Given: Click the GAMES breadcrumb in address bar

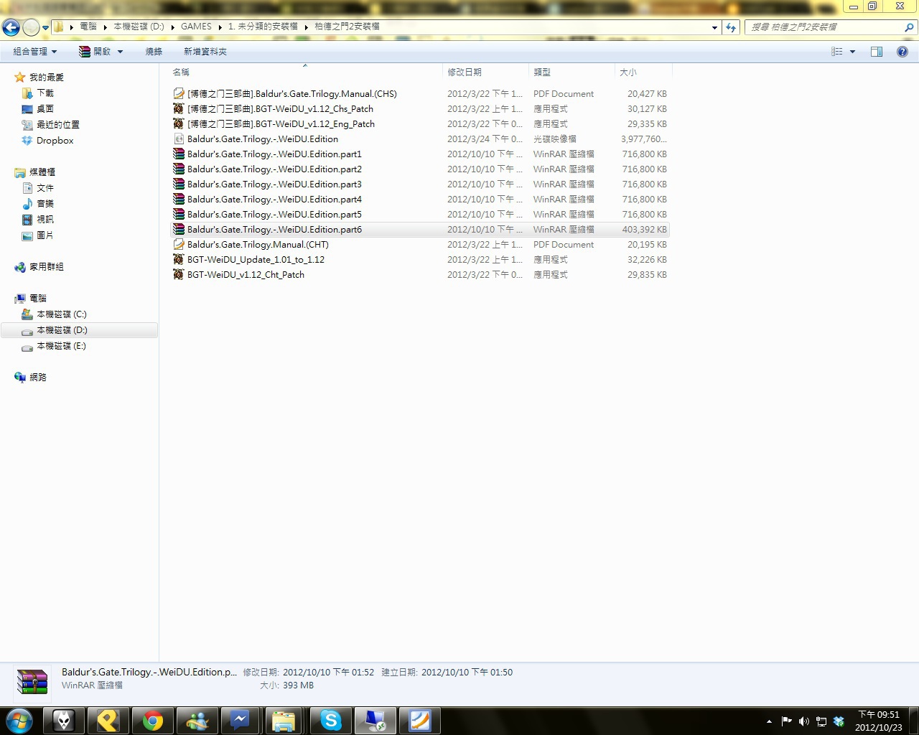Looking at the screenshot, I should click(x=196, y=27).
